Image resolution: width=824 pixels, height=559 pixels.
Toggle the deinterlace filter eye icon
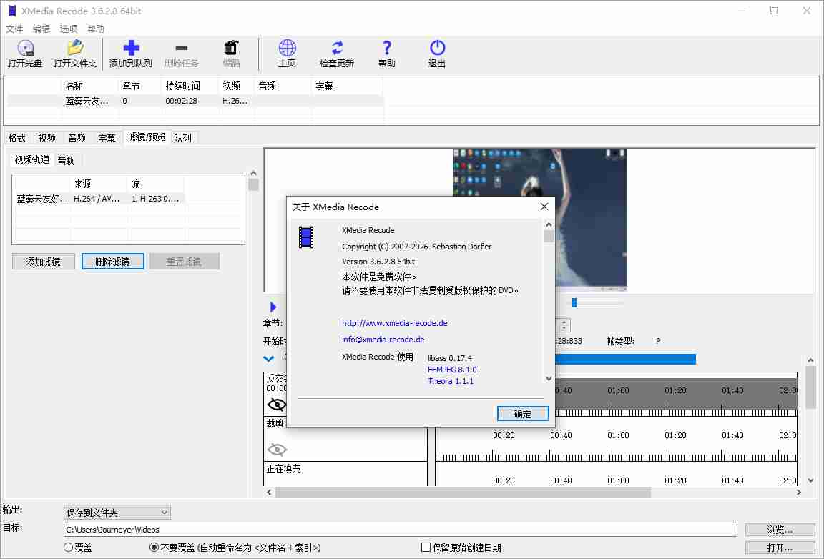277,405
